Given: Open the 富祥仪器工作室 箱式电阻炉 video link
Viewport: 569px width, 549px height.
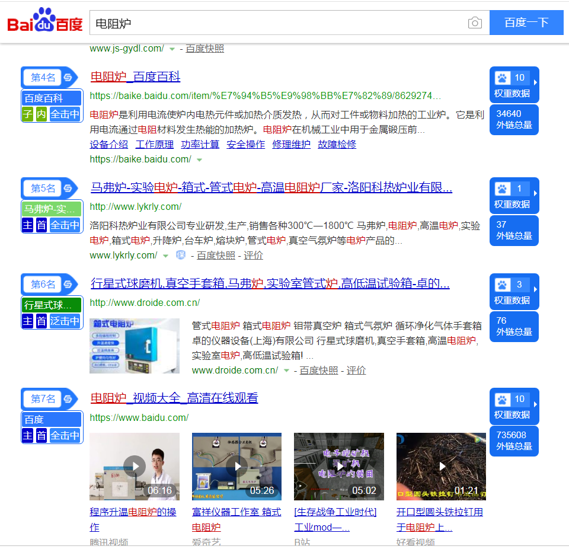Looking at the screenshot, I should pos(236,519).
